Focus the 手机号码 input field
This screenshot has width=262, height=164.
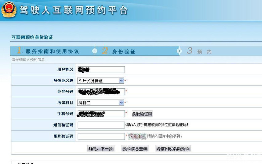click(101, 114)
